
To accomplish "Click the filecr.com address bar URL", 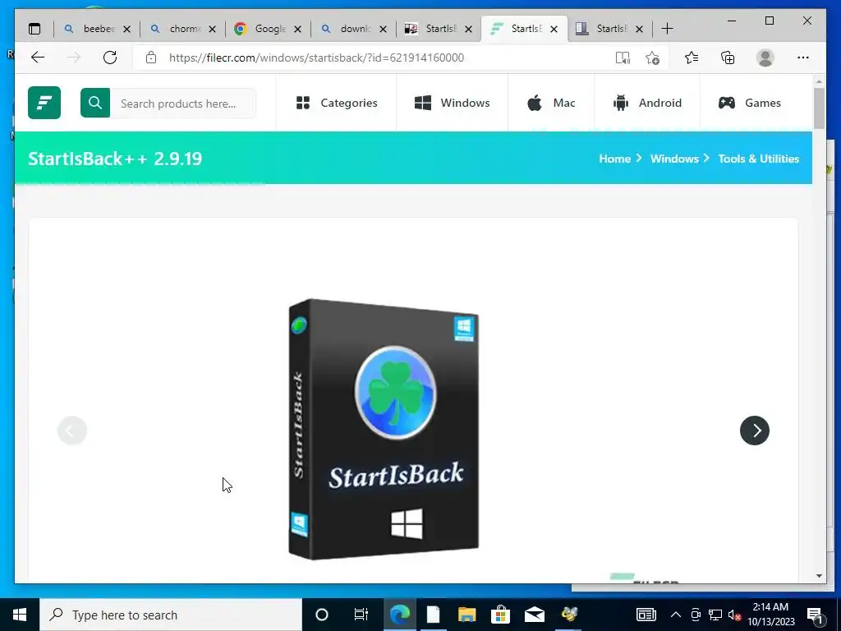I will click(x=316, y=58).
